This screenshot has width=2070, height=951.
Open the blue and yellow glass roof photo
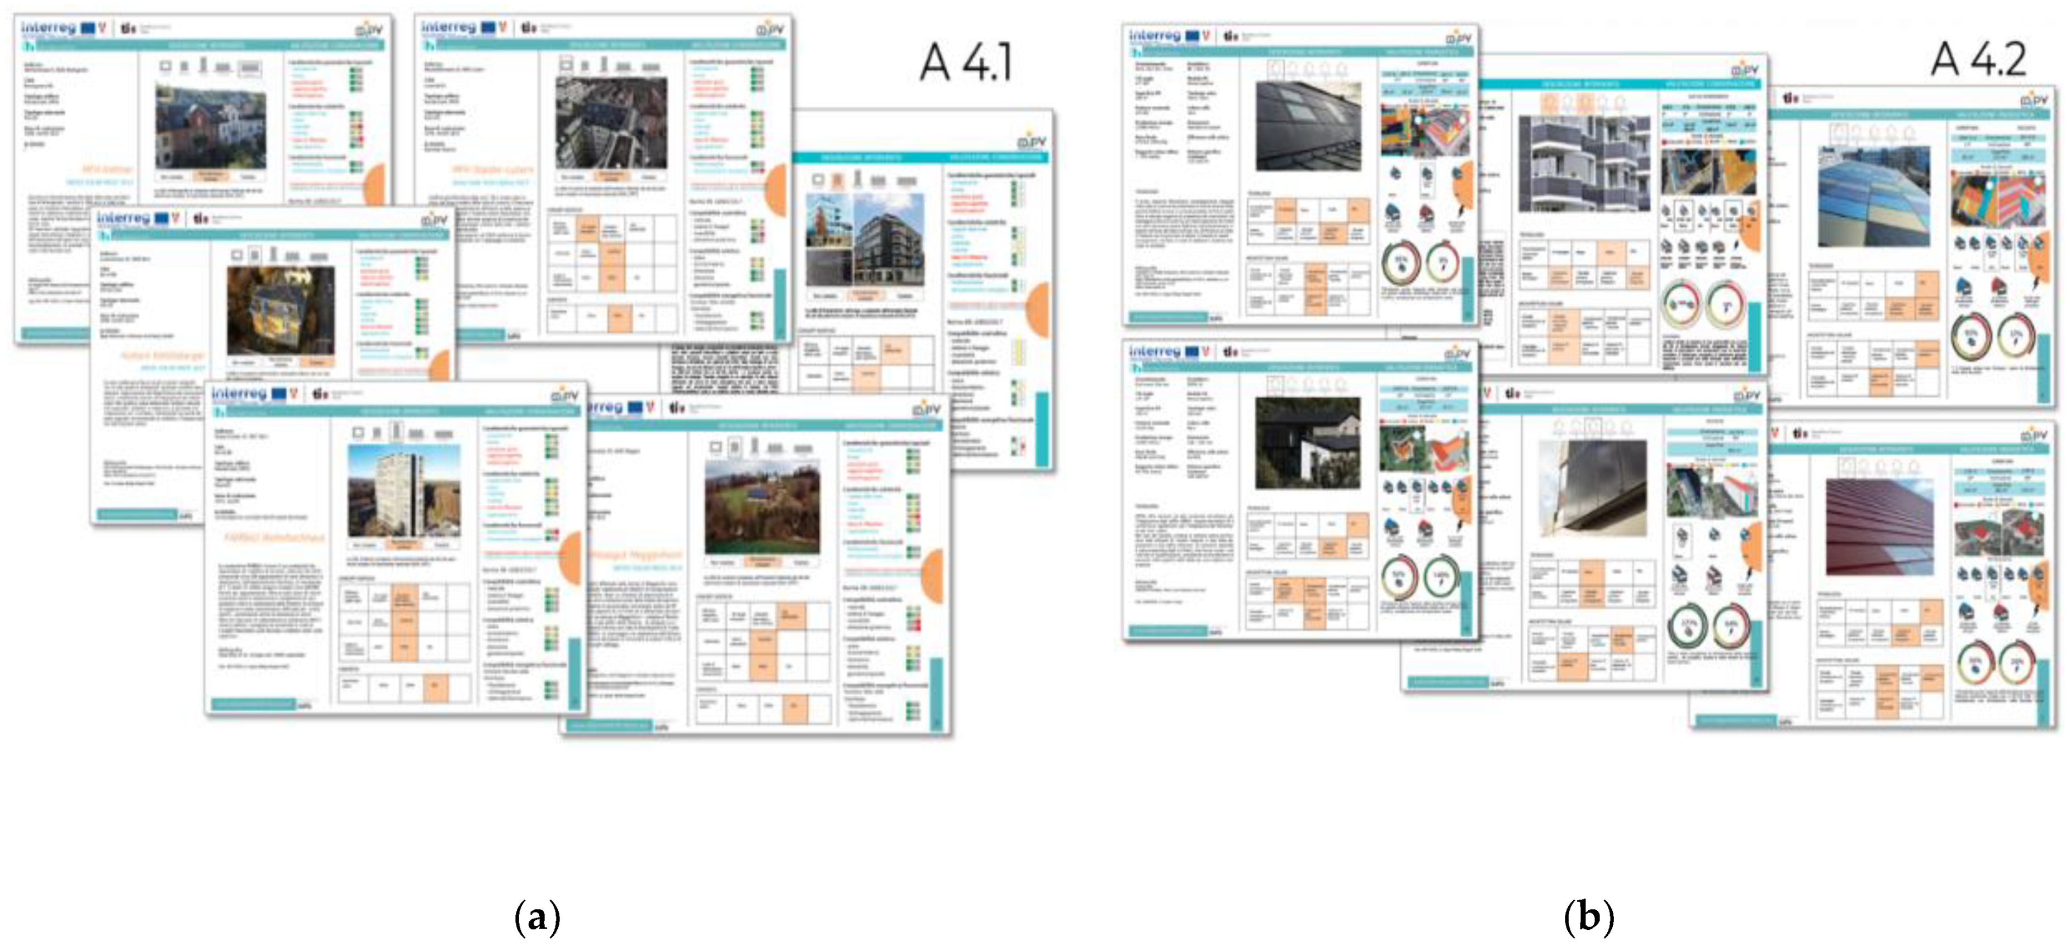tap(1873, 197)
